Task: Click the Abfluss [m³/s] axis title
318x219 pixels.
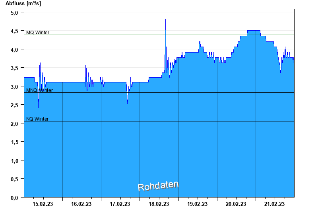Action: (23, 3)
